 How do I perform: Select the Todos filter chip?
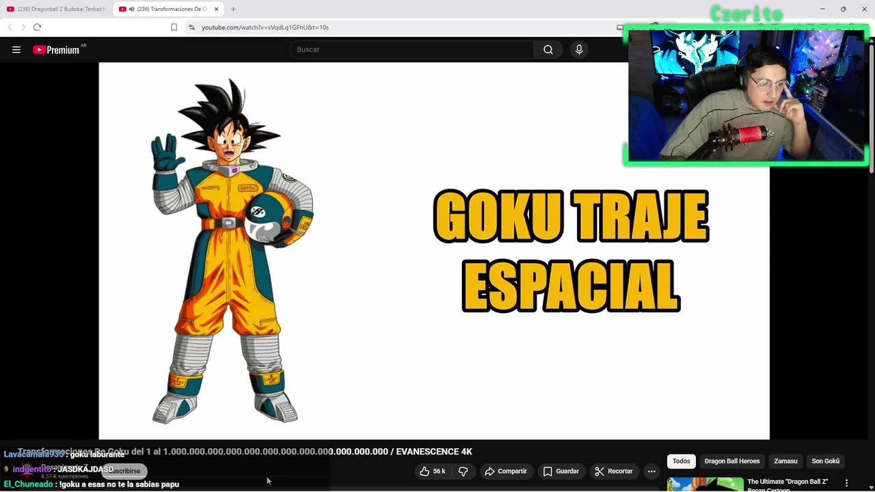point(681,461)
